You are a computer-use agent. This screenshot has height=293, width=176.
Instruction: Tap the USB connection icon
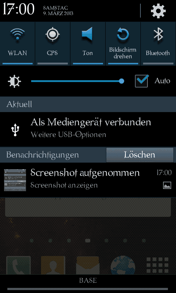(x=15, y=130)
